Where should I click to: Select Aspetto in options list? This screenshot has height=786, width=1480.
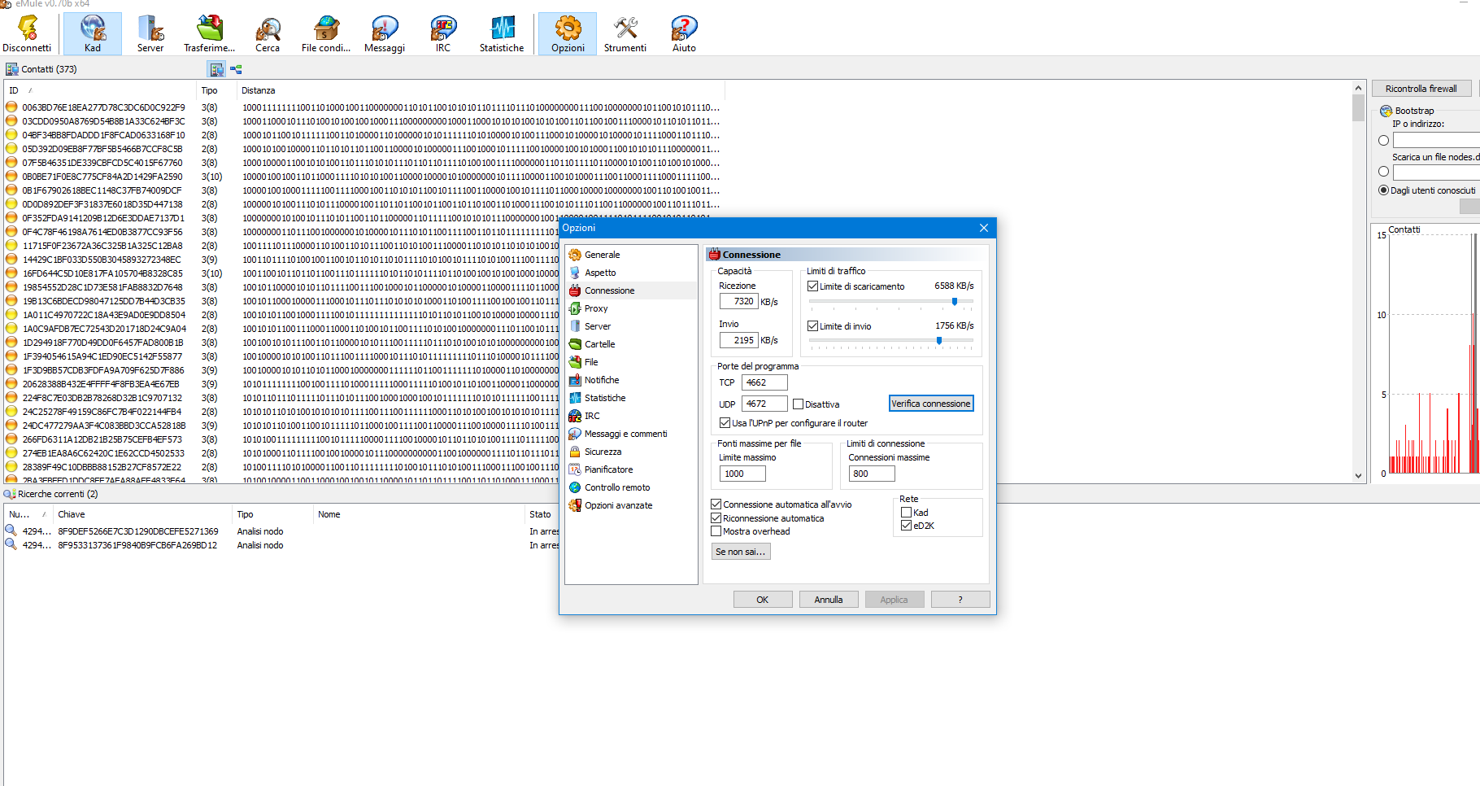tap(600, 273)
